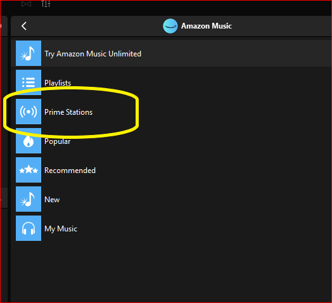
Task: Click the sparkle note icon beside New
Action: pyautogui.click(x=29, y=199)
